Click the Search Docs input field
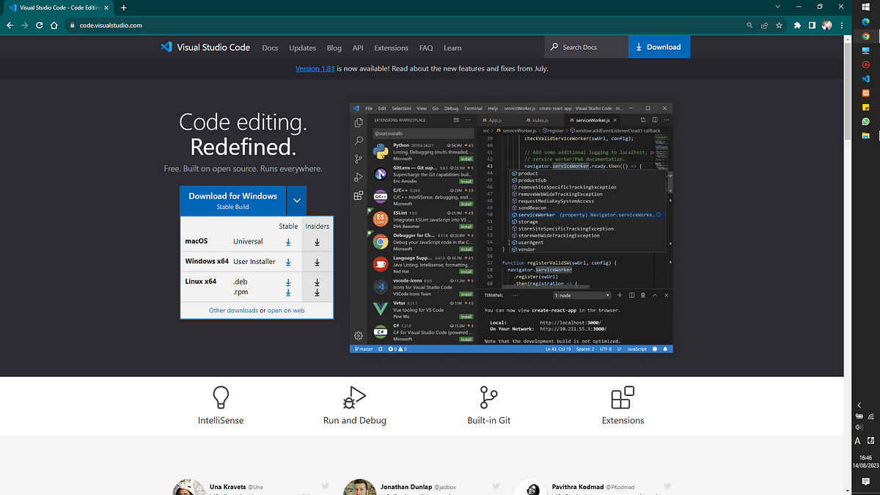This screenshot has height=495, width=880. [x=586, y=47]
